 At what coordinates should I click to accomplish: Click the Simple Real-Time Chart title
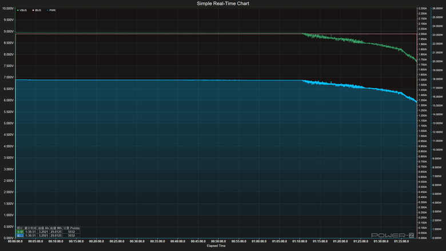223,3
